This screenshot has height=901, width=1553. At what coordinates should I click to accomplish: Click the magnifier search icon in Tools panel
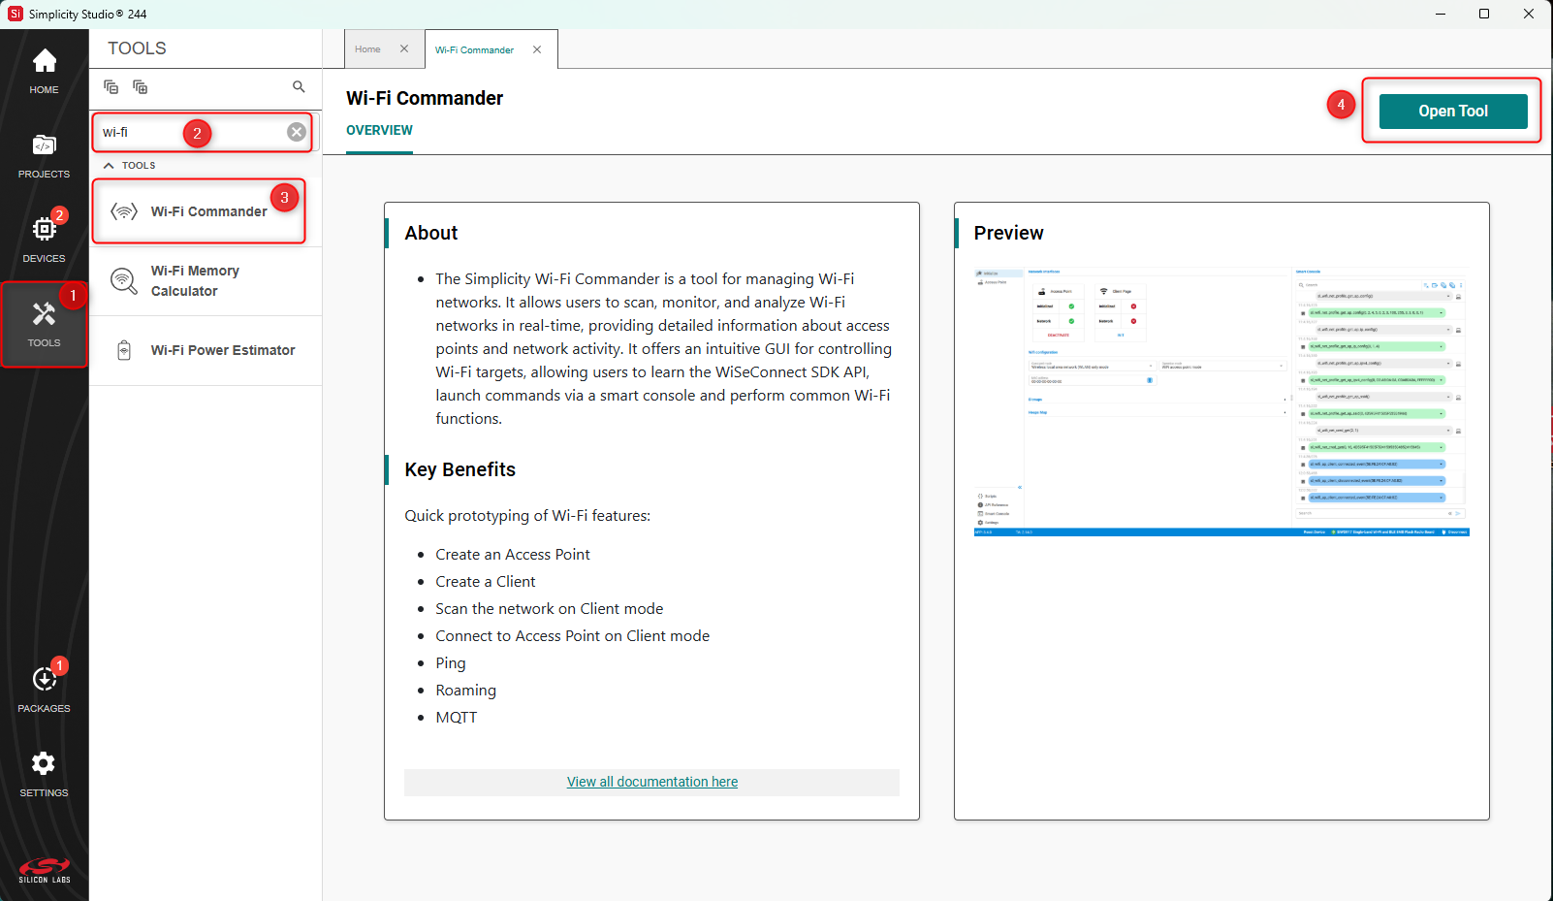point(299,87)
